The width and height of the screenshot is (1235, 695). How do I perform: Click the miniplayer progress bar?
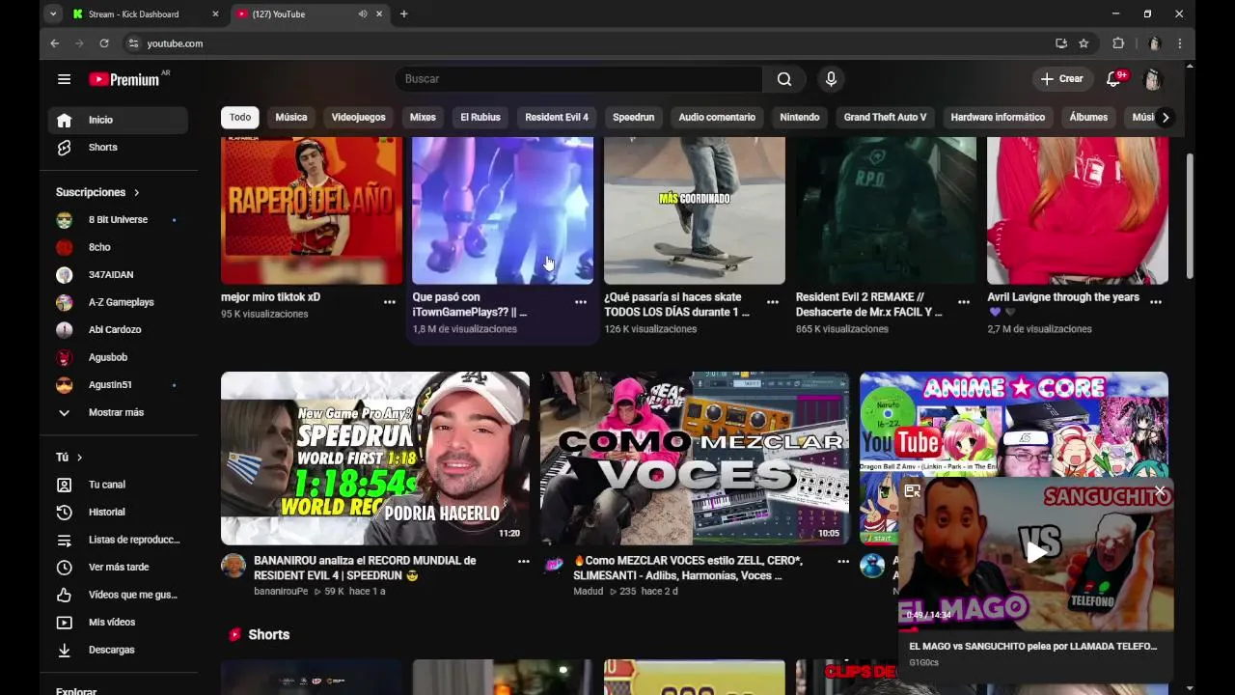[x=1036, y=629]
